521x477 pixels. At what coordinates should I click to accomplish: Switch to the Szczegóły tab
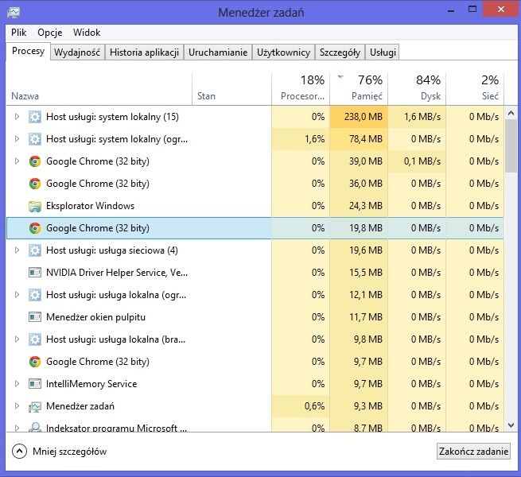(340, 52)
